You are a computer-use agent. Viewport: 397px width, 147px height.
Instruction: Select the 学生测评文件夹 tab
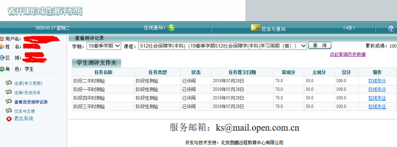(x=97, y=63)
